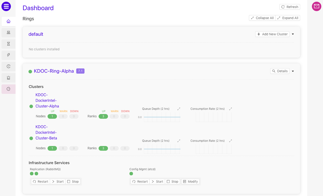
Task: Select the cluster topology icon in sidebar
Action: coord(8,32)
